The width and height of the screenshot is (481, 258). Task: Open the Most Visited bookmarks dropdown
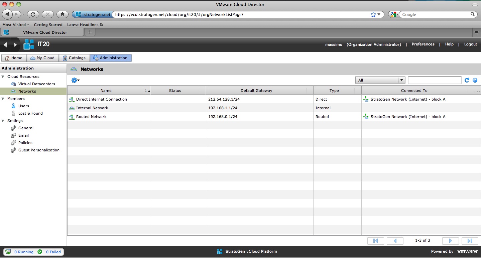[16, 25]
